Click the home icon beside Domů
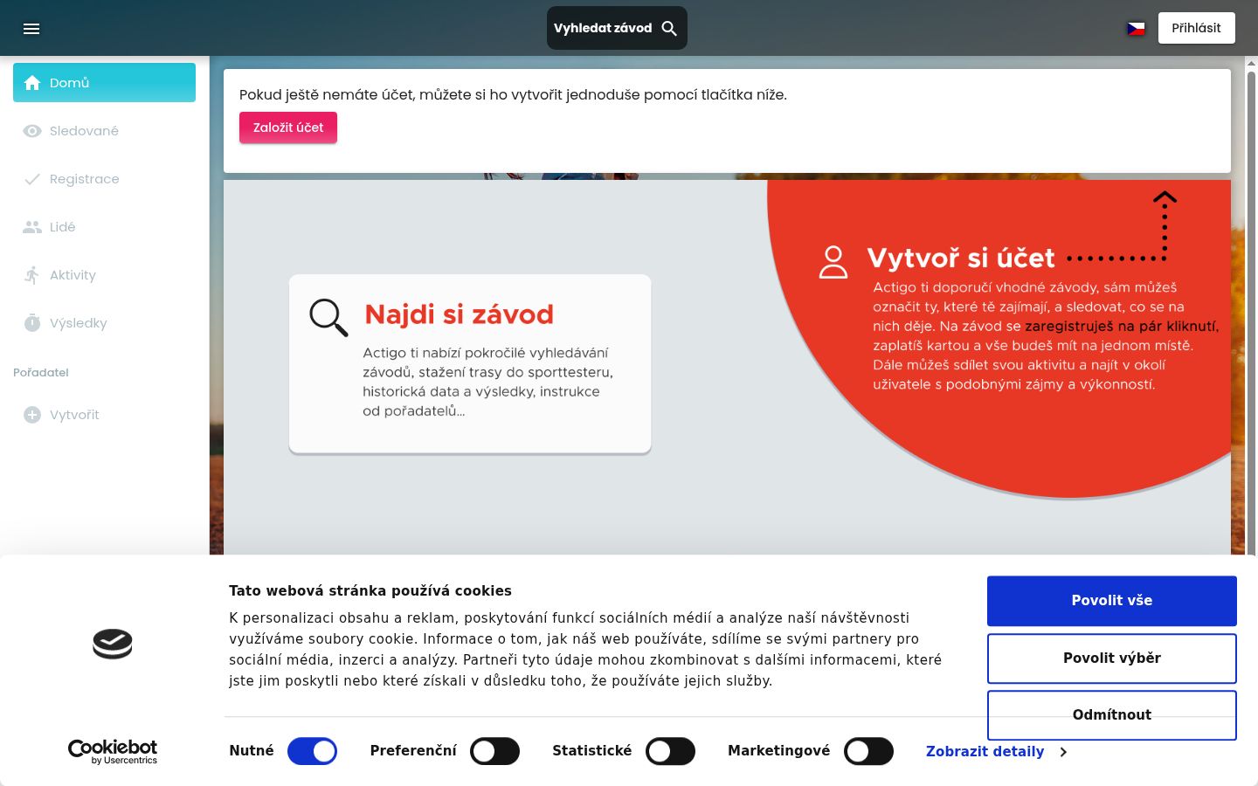The width and height of the screenshot is (1258, 786). (32, 83)
